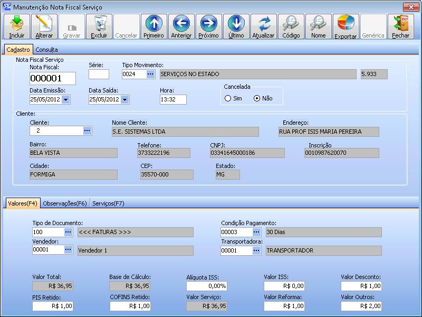Select Sim for Cancelada

pyautogui.click(x=228, y=98)
